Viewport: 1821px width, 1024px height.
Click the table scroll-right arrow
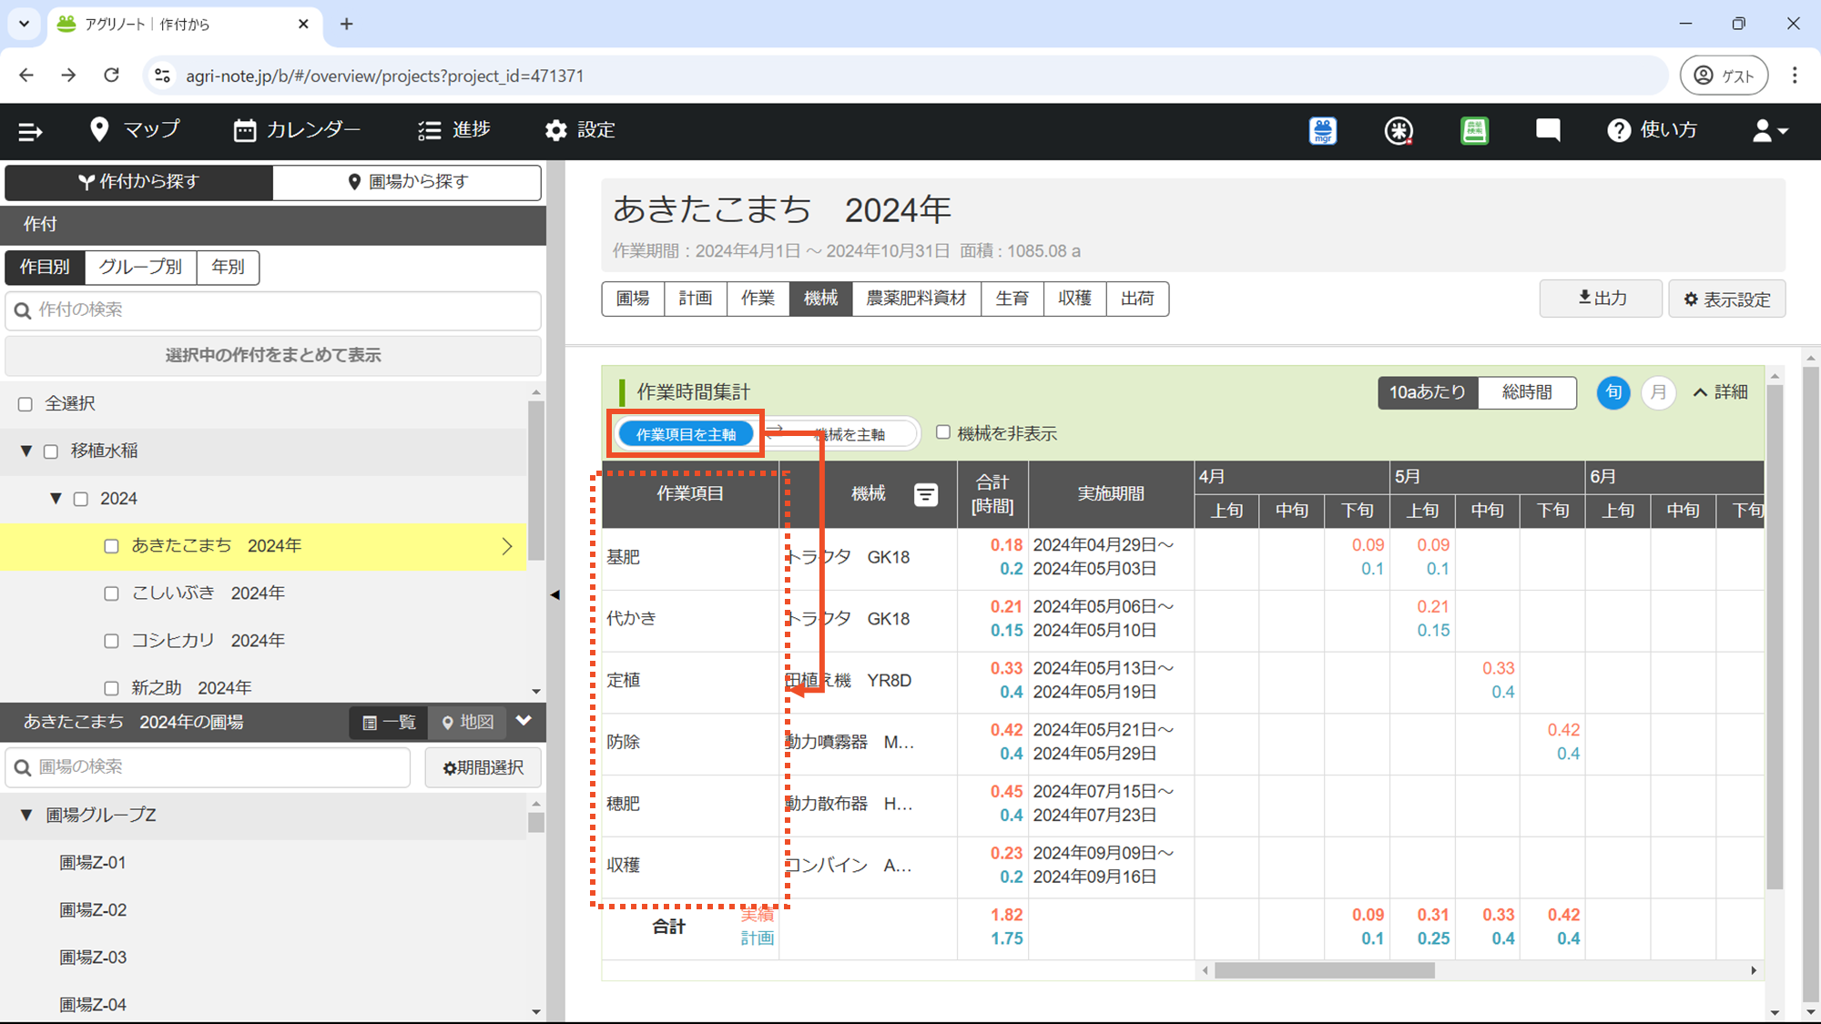(1754, 971)
